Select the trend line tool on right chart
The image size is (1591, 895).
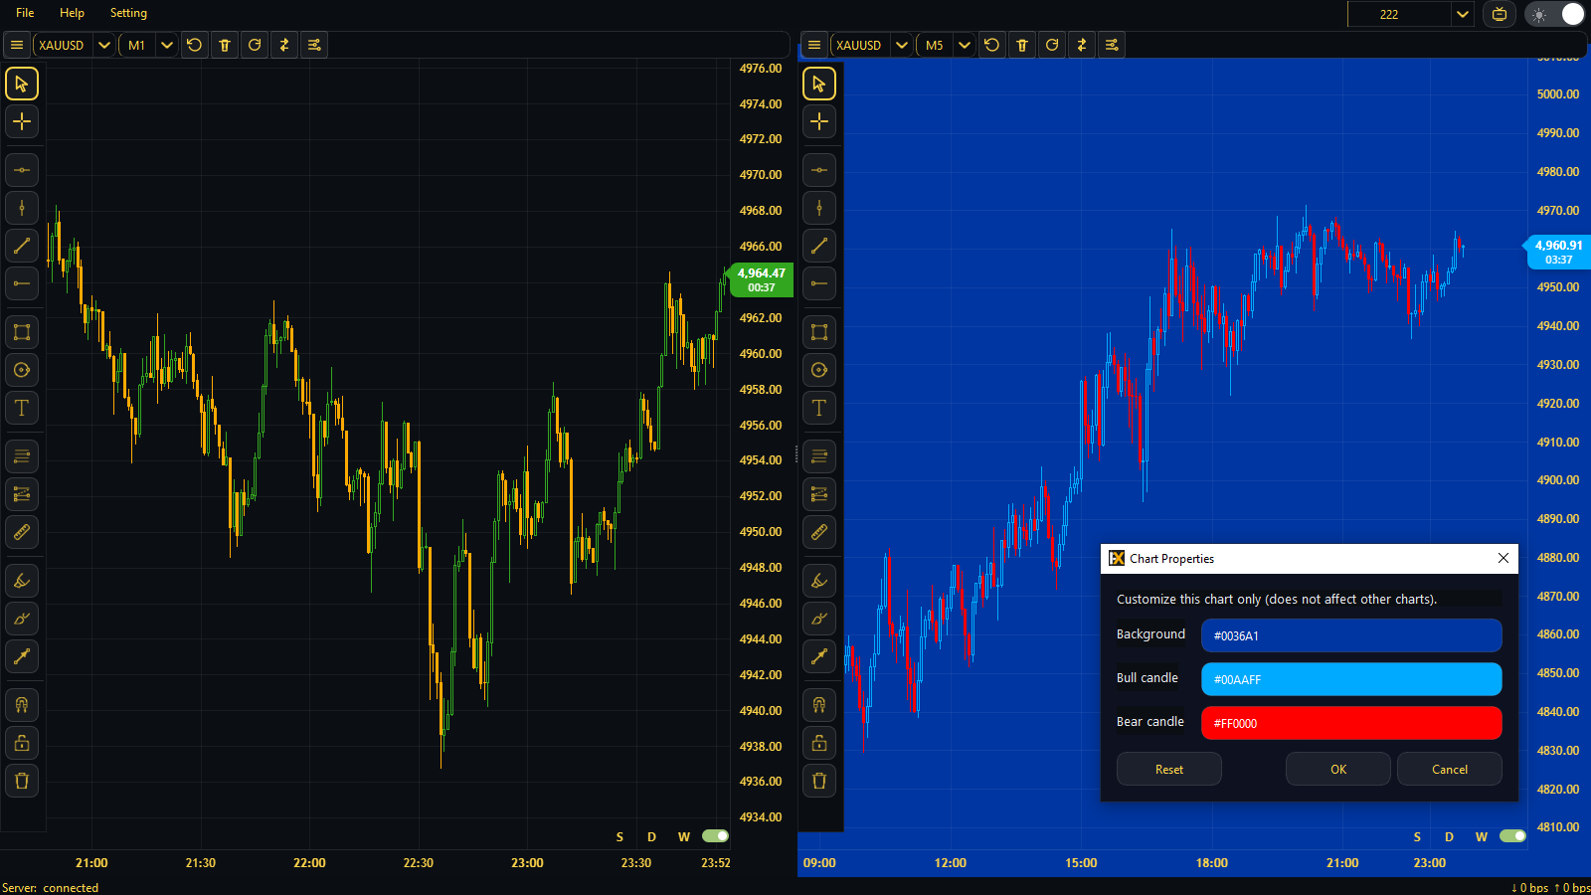819,246
